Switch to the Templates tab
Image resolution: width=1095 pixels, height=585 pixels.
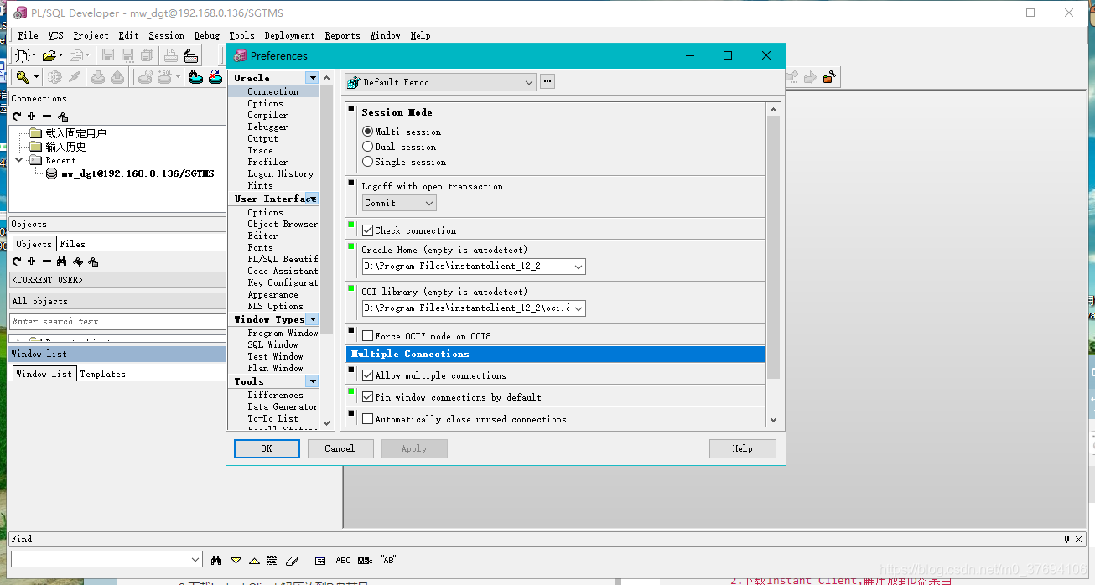(x=102, y=374)
